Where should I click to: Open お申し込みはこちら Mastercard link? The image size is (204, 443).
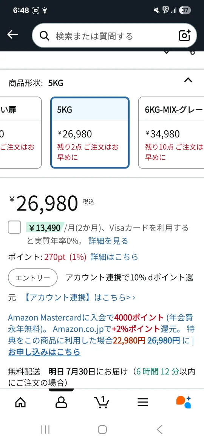point(44,352)
